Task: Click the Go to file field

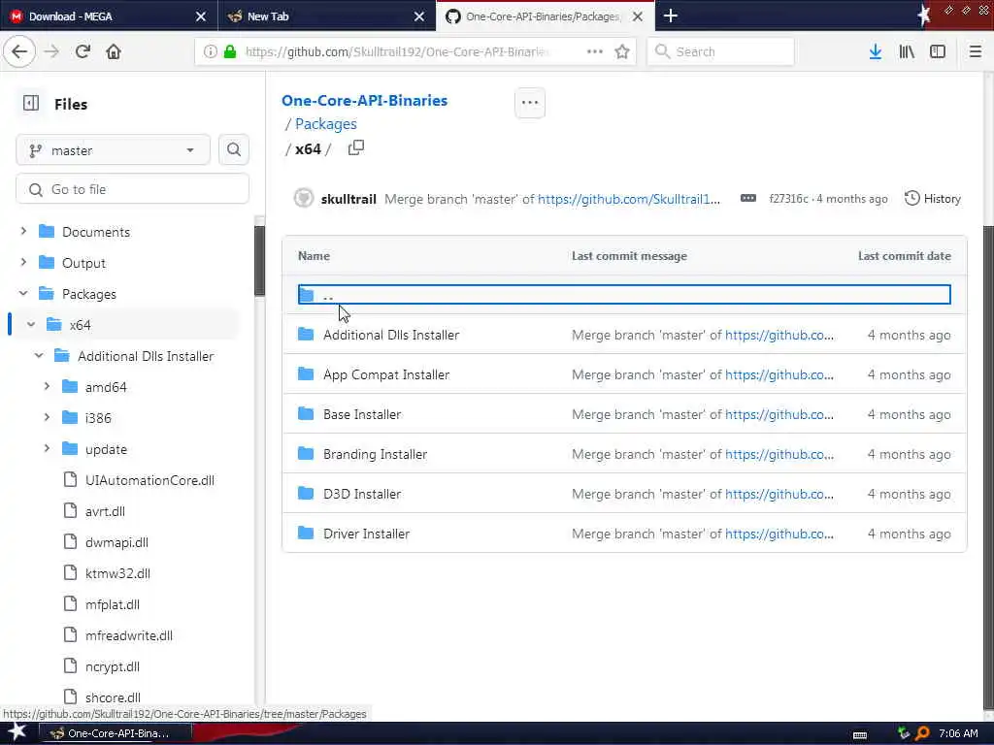Action: point(132,189)
